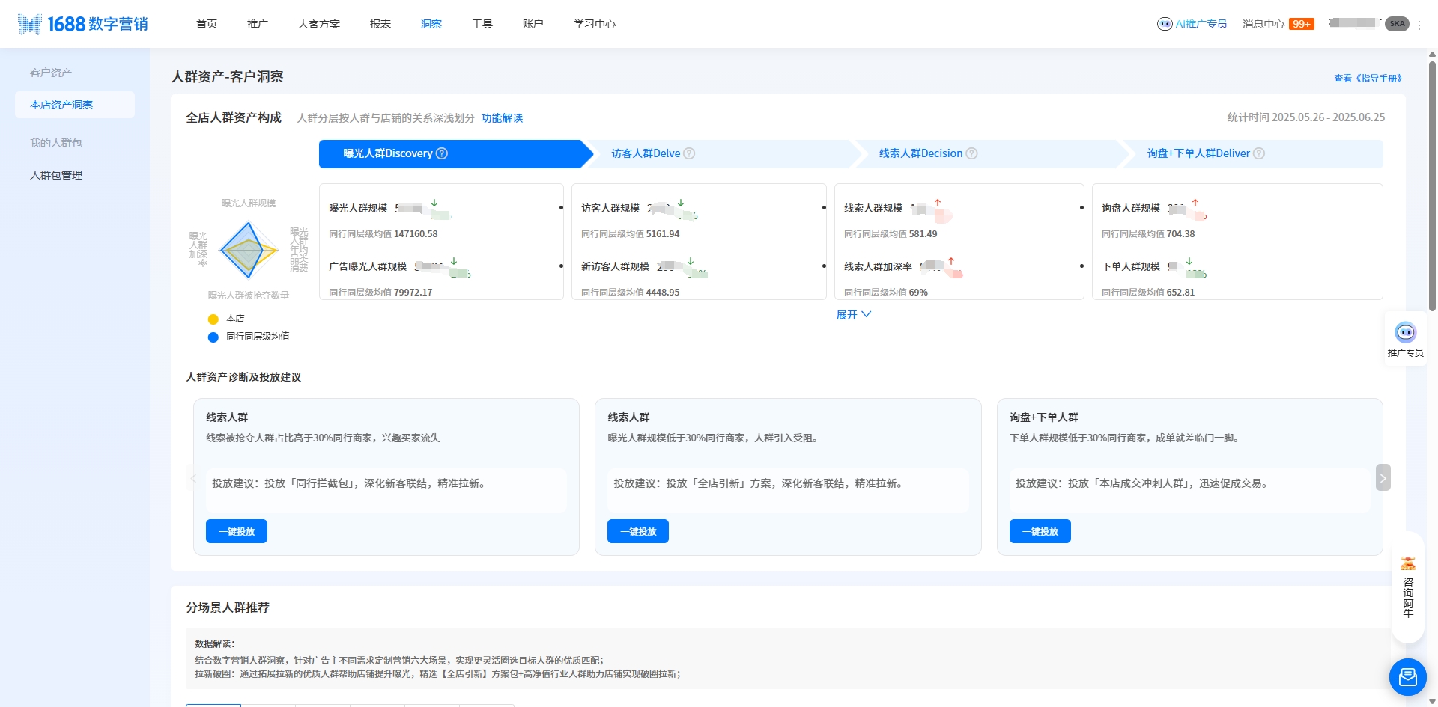Click the right arrow on the recommendation carousel

click(1383, 477)
